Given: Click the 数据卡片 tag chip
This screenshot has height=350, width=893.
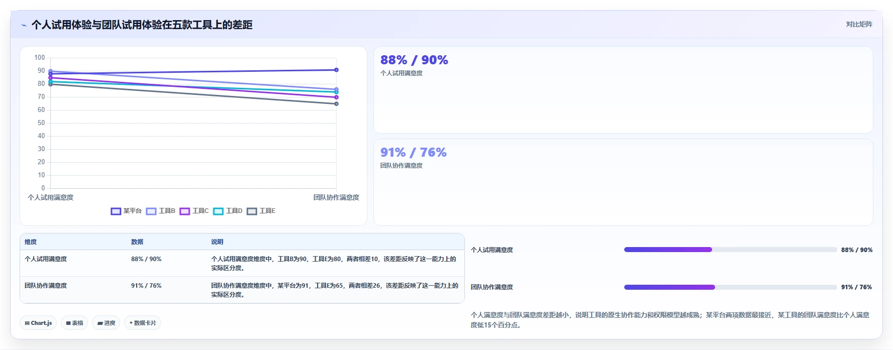Looking at the screenshot, I should (x=143, y=323).
